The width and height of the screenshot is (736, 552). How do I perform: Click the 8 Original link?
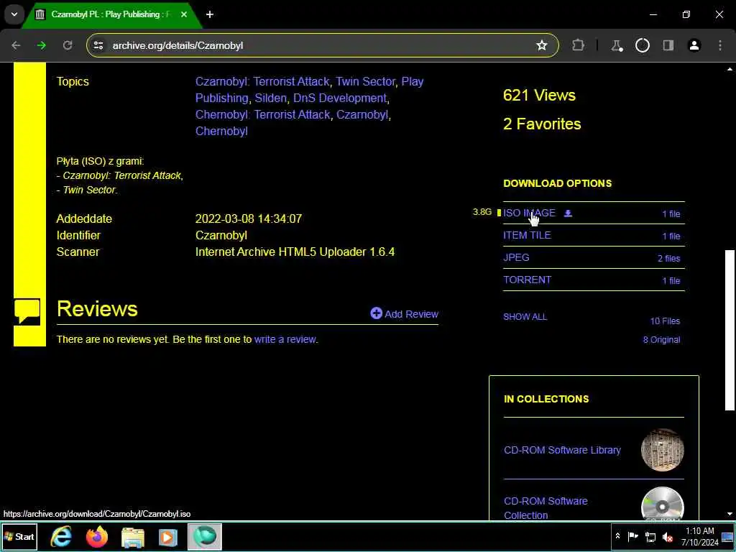click(661, 340)
